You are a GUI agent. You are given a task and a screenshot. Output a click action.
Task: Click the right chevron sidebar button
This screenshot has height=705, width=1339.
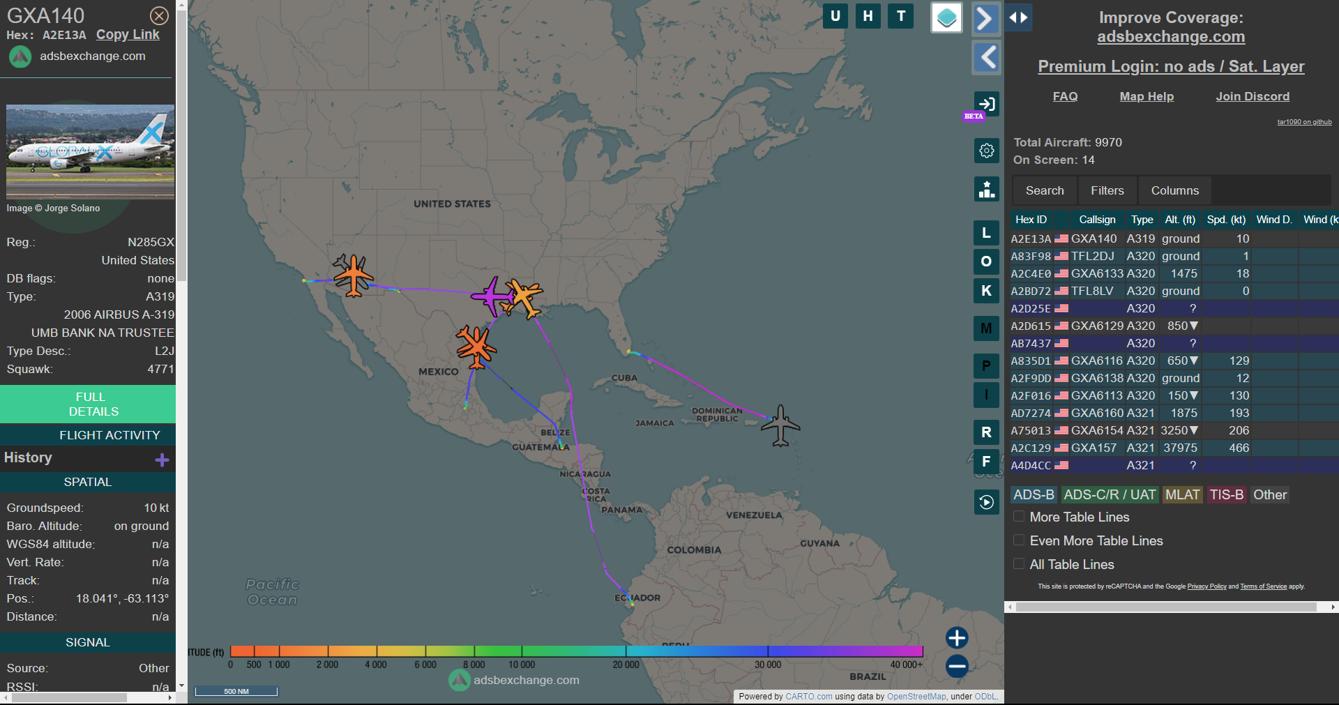[x=986, y=19]
